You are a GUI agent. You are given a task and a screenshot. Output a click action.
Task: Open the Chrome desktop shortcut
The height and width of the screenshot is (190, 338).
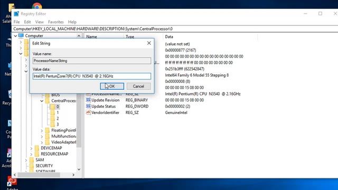tap(37, 6)
